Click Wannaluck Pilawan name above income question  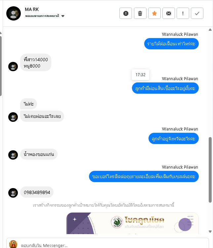[180, 34]
